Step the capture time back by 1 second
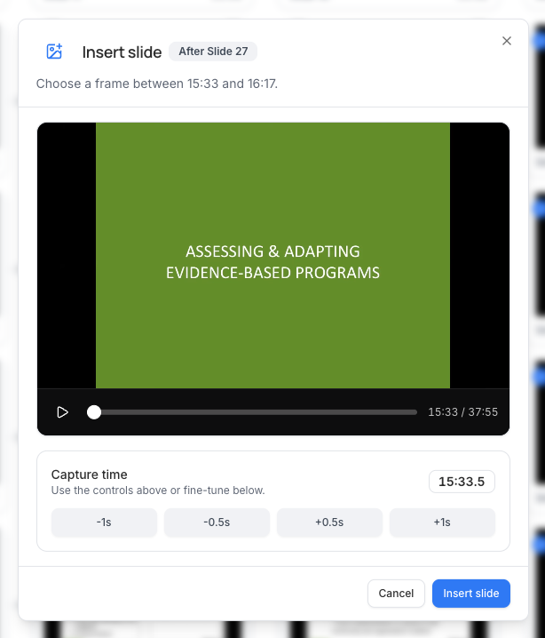This screenshot has height=638, width=545. point(104,522)
